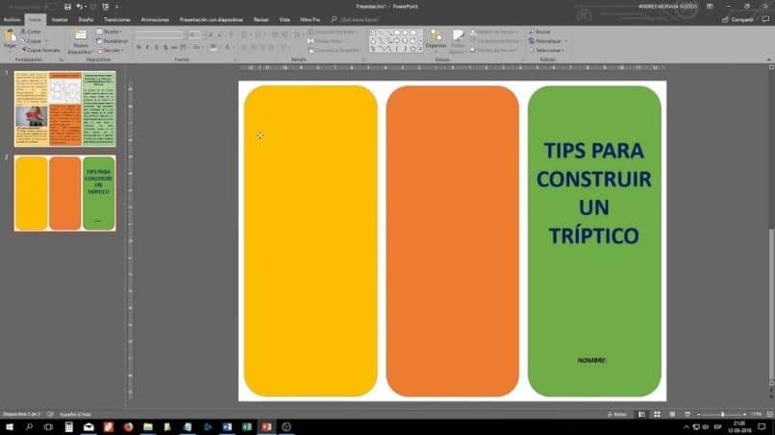Open the Fuente group dialog launcher
Screen dimensions: 775x435
click(234, 60)
